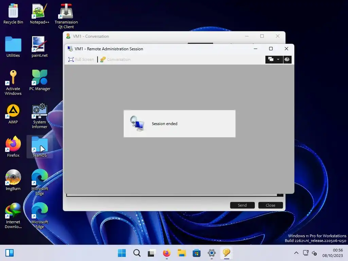Launch ImgBurn from the desktop

(13, 180)
